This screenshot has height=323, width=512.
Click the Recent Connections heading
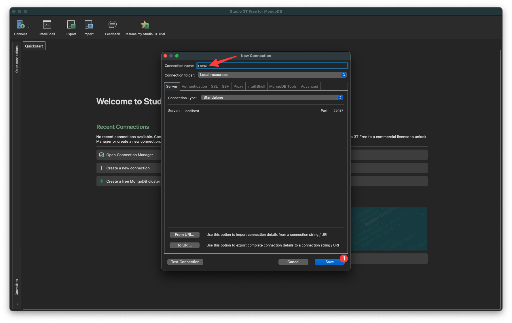click(123, 127)
